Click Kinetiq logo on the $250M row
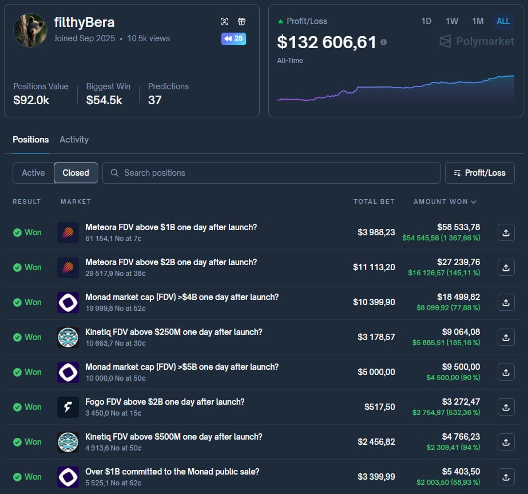Image resolution: width=528 pixels, height=494 pixels. coord(68,337)
